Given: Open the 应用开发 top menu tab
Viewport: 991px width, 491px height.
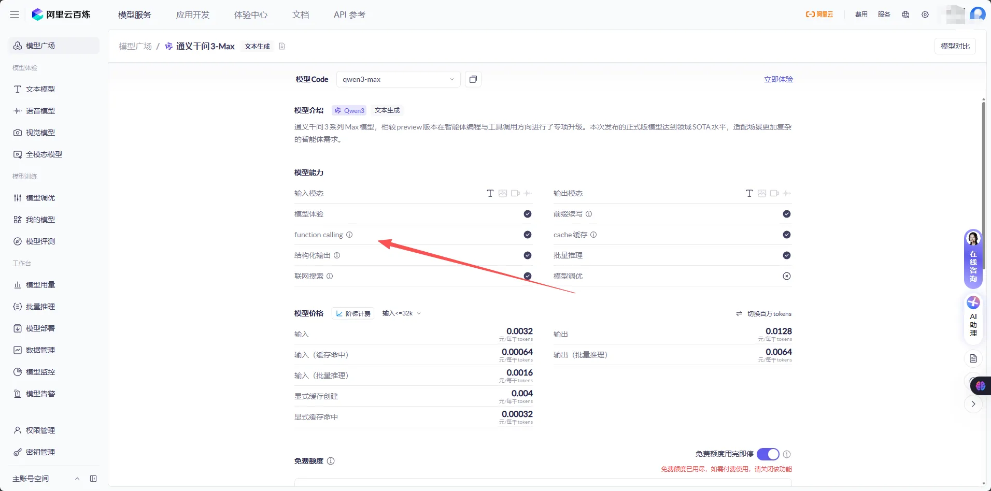Looking at the screenshot, I should click(x=193, y=15).
